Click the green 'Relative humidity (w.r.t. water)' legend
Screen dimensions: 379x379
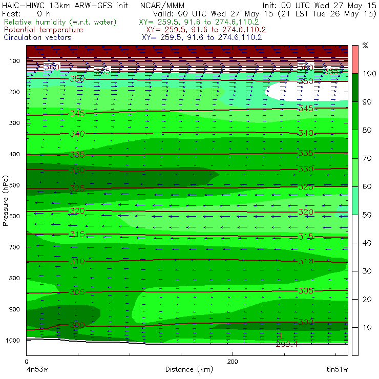[x=60, y=22]
